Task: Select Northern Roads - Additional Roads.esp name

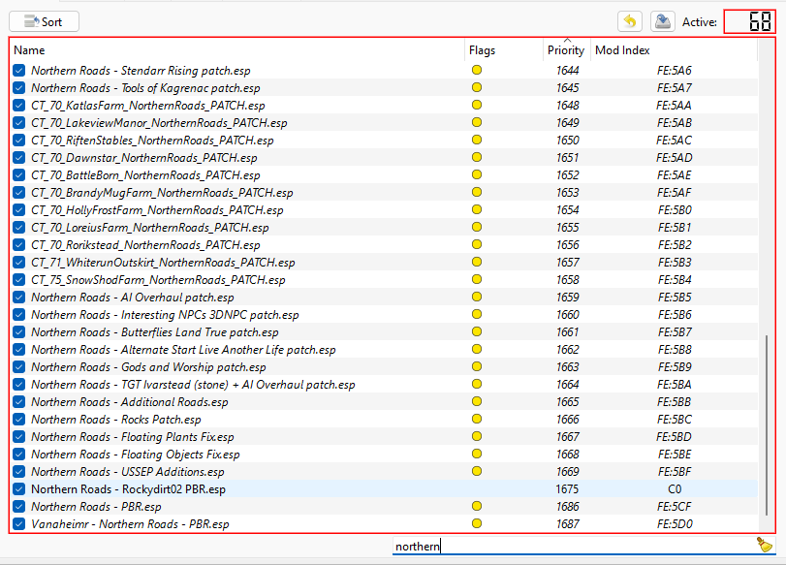Action: coord(129,402)
